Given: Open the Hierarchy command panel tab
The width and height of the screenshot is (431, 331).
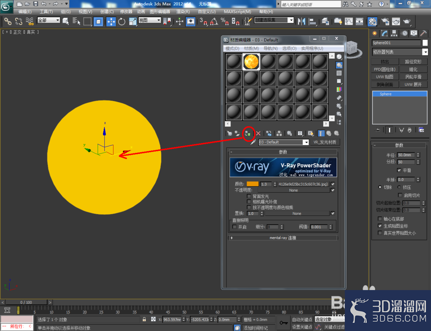Looking at the screenshot, I should coord(394,34).
